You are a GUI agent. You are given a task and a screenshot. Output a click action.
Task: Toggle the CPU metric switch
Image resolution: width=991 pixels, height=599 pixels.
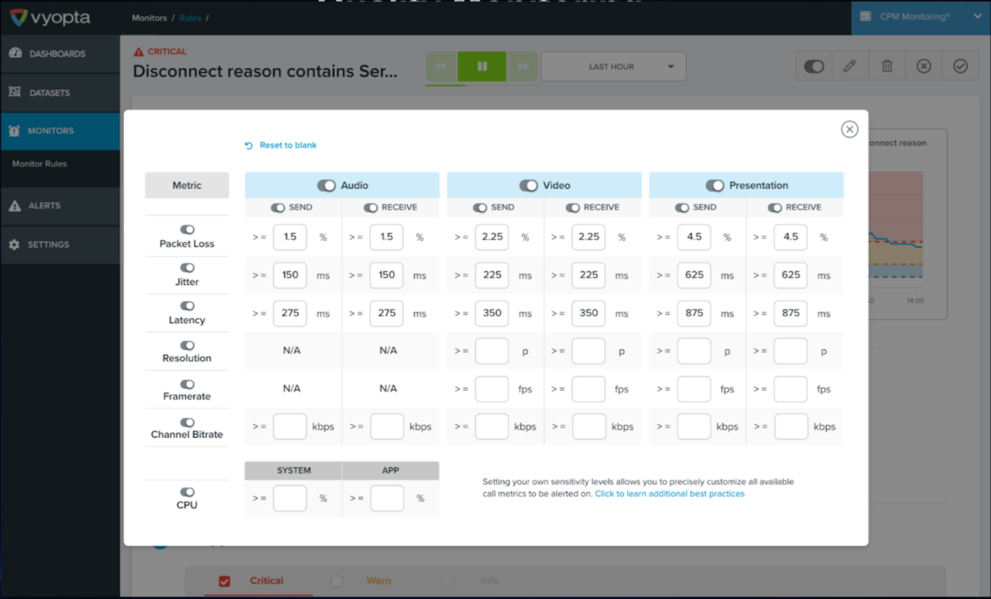pos(187,492)
